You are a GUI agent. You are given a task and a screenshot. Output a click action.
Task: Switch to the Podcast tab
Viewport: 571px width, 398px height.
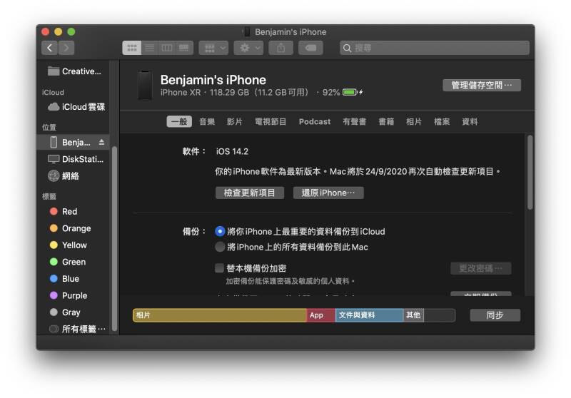[x=315, y=121]
